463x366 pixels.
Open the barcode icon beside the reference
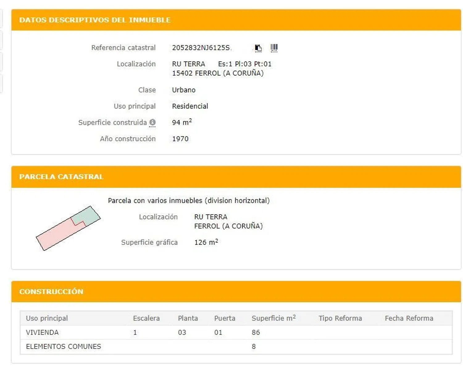coord(274,48)
